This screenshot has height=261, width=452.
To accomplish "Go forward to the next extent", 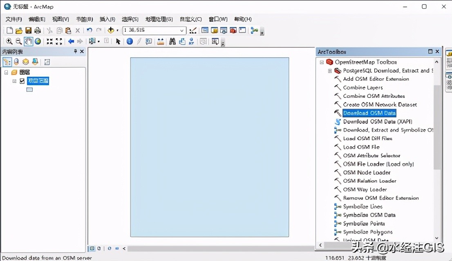I will coord(80,42).
